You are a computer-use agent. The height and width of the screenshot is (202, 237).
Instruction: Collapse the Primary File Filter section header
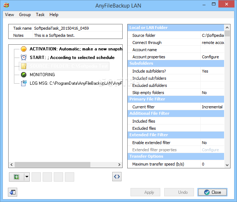[176, 99]
